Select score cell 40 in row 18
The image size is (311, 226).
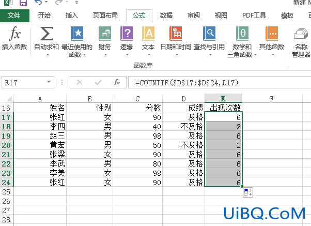point(137,126)
